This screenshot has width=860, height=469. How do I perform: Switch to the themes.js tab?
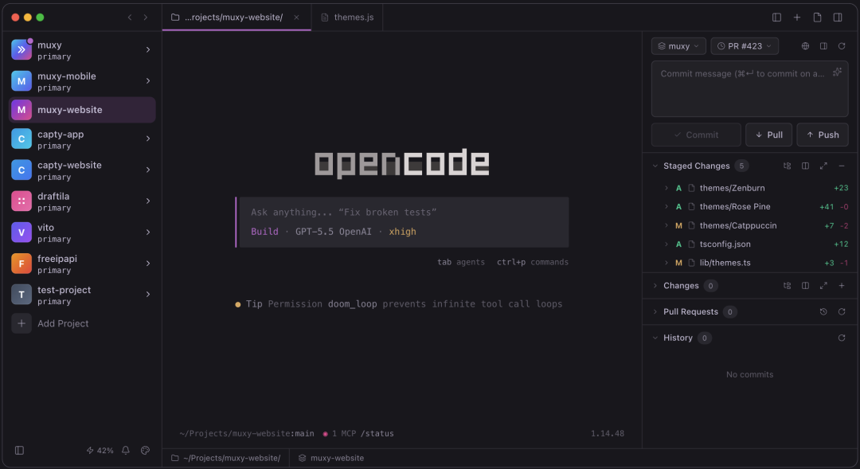(x=347, y=18)
